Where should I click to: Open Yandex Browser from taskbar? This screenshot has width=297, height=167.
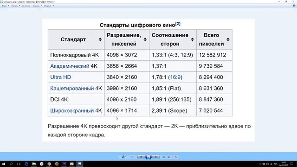tap(41, 164)
